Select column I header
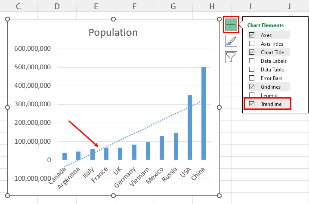The image size is (309, 204). [250, 6]
